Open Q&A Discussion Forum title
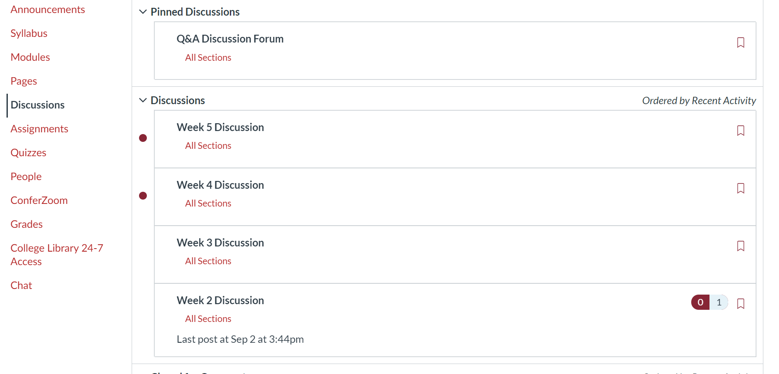 point(230,39)
